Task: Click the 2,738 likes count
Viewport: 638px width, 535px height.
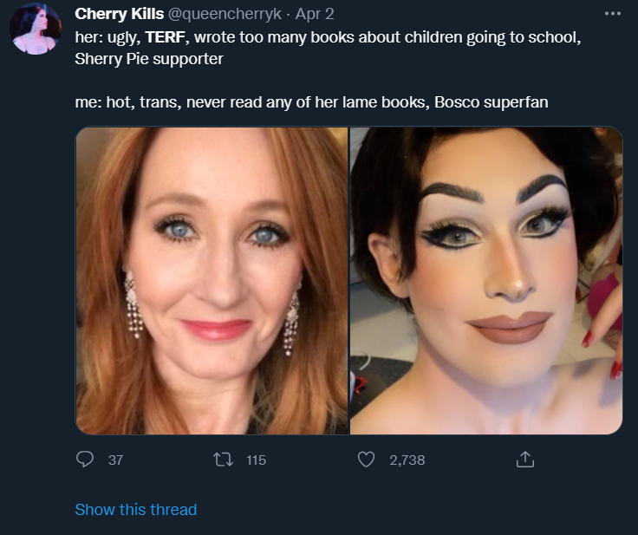Action: [x=407, y=460]
